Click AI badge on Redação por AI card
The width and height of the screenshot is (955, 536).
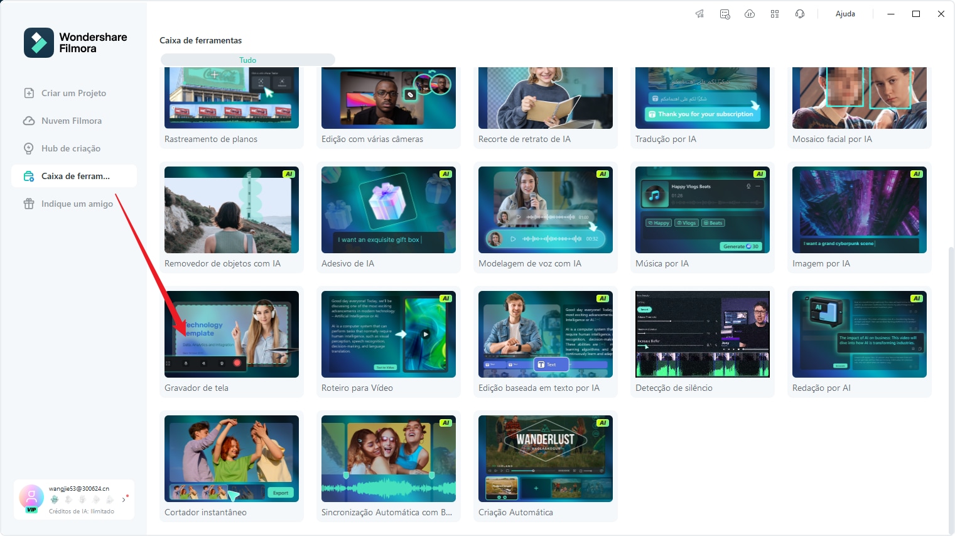tap(917, 298)
